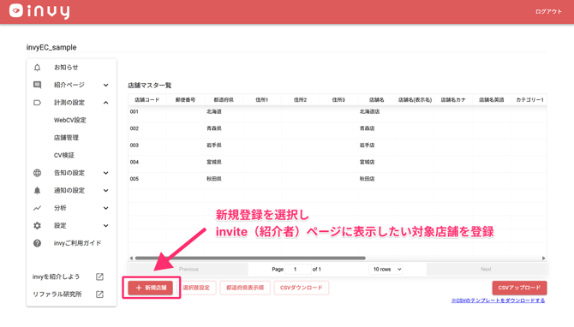Expand the 分析 menu chevron
The image size is (574, 327).
105,208
